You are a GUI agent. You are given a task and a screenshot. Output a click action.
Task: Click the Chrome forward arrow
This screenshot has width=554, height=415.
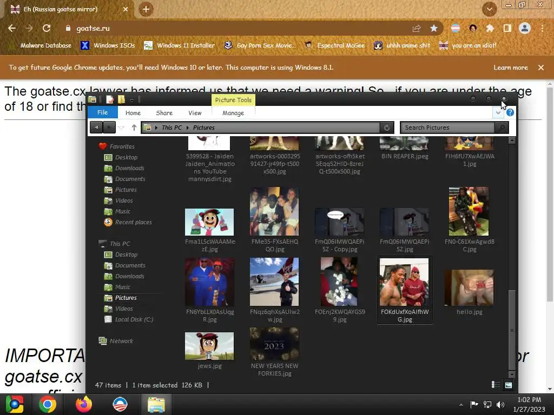coord(29,28)
